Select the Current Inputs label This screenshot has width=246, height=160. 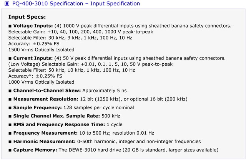(x=33, y=58)
